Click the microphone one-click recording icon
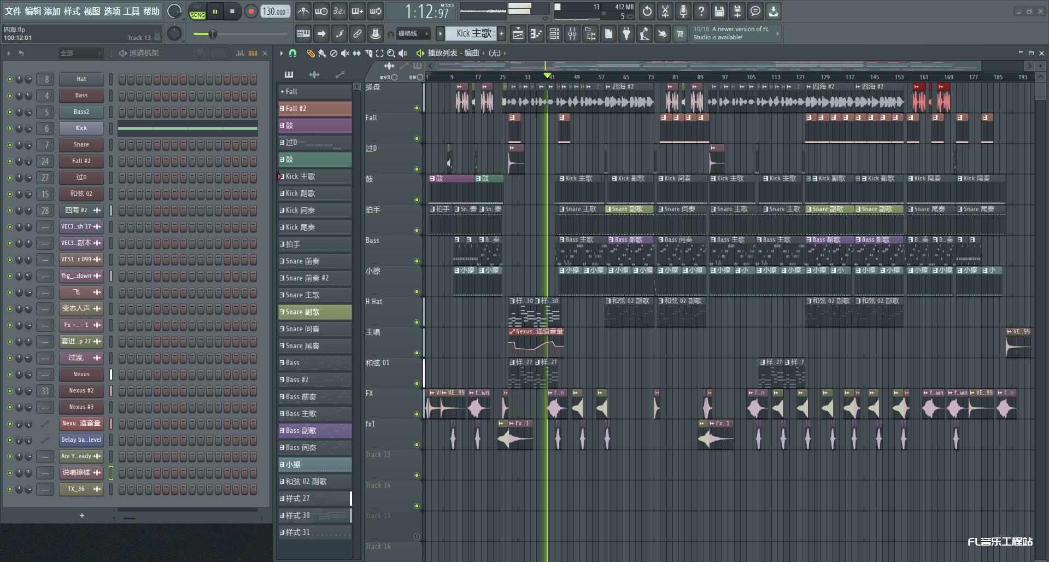Screen dimensions: 1049x562 pos(683,11)
